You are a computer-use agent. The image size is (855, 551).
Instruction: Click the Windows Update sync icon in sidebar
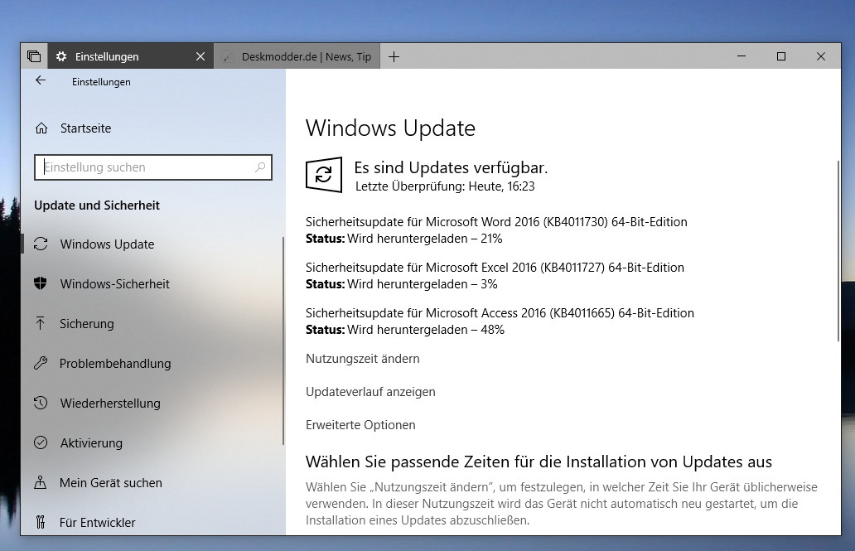(x=41, y=244)
